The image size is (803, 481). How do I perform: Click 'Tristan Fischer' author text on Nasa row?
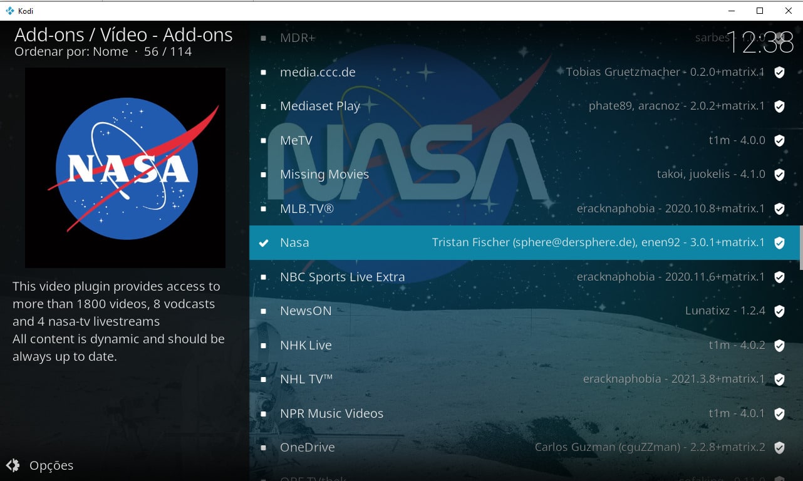(x=471, y=242)
